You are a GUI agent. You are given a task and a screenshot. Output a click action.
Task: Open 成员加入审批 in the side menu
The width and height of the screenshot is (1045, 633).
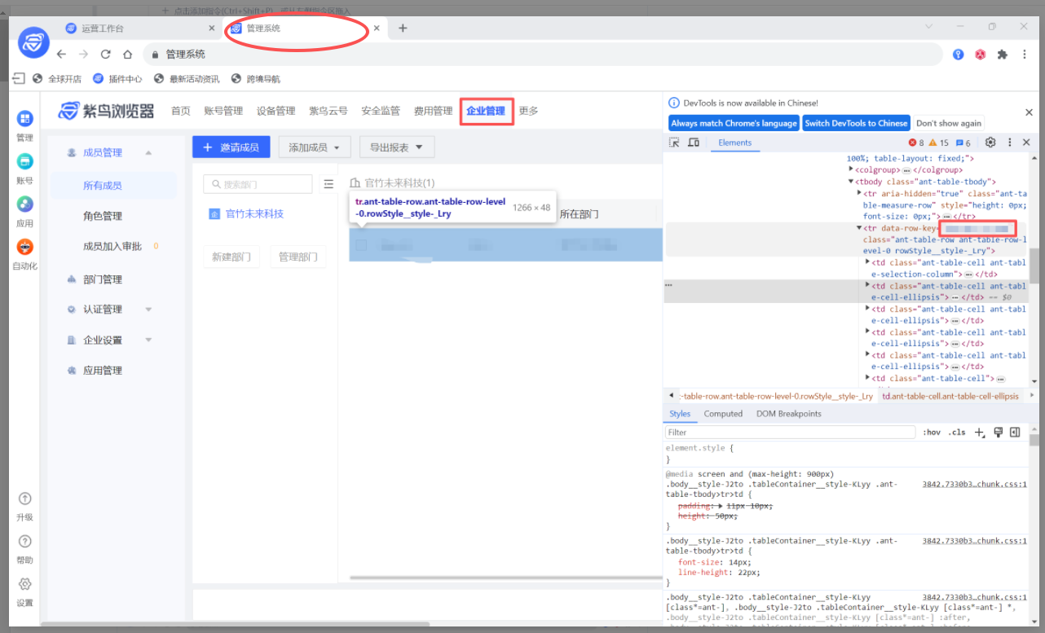(112, 246)
